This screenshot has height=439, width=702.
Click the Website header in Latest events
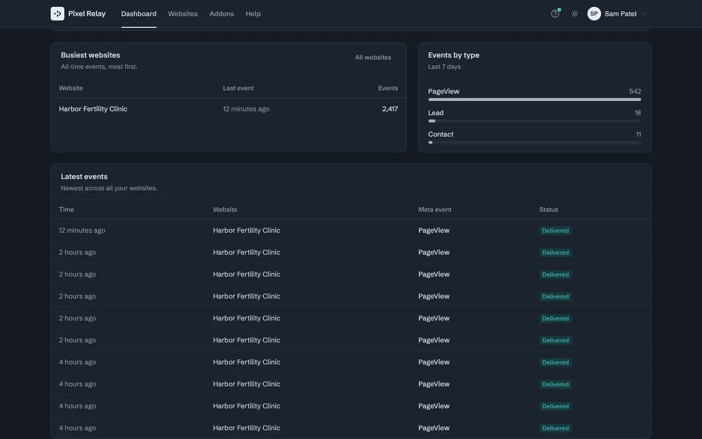[225, 210]
